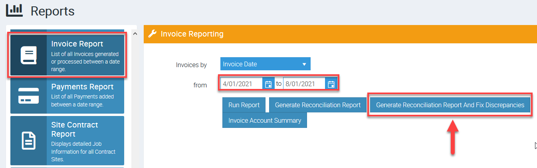Select the Payments Report title in sidebar
Image resolution: width=537 pixels, height=168 pixels.
82,87
